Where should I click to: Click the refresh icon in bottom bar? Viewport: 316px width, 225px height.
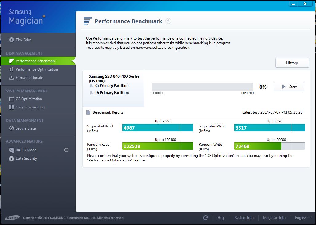(206, 218)
